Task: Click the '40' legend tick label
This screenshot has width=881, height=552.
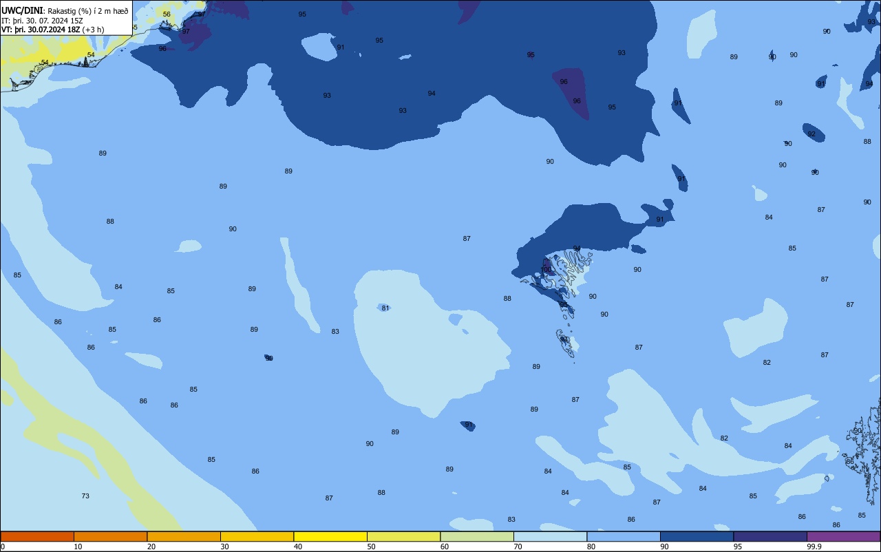Action: tap(298, 546)
